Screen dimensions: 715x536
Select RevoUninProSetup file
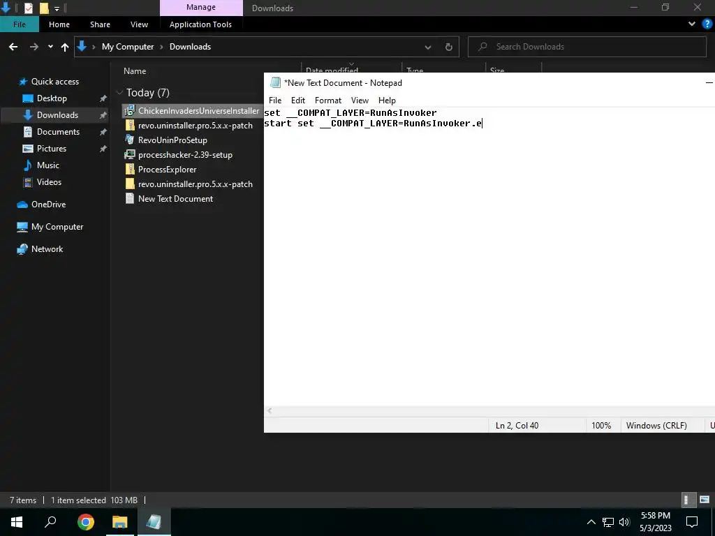tap(172, 140)
